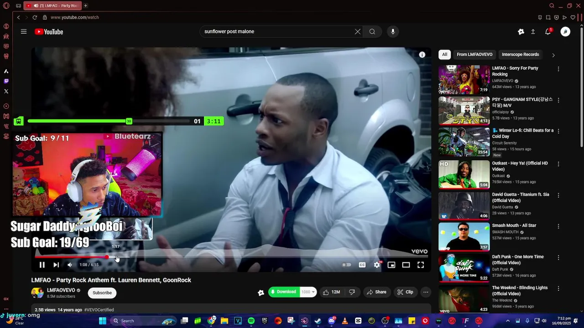Open the Opera menu logo
The height and width of the screenshot is (328, 584).
click(6, 5)
